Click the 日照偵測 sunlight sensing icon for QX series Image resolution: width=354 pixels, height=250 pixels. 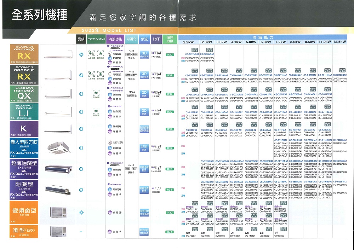tap(96, 93)
